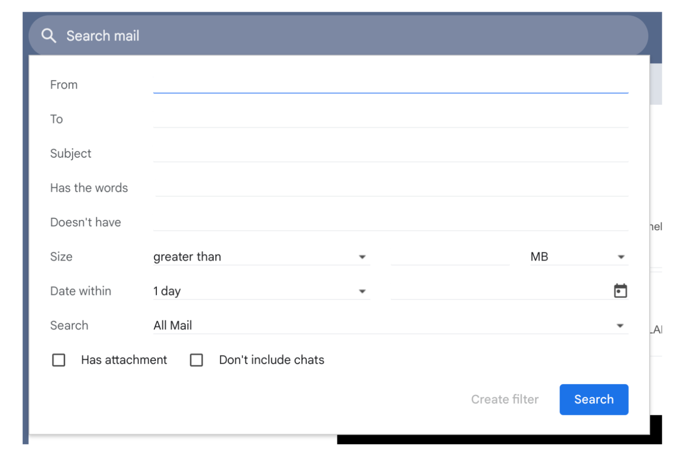Open the 'greater than' size dropdown
This screenshot has width=675, height=470.
tap(261, 257)
